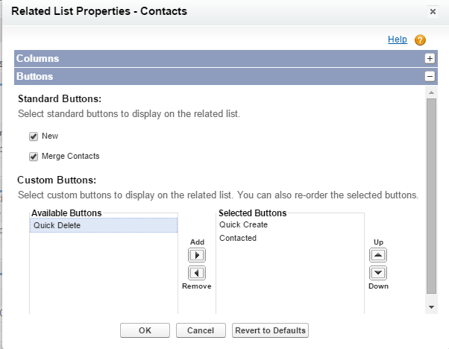Image resolution: width=449 pixels, height=349 pixels.
Task: Click Revert to Defaults button
Action: 269,330
